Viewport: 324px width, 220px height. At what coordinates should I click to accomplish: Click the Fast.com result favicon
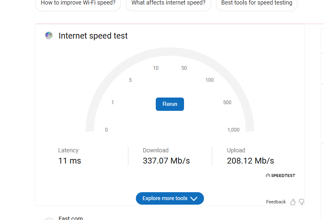pos(49,218)
